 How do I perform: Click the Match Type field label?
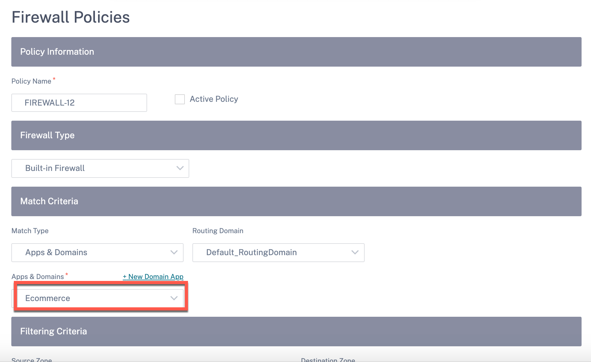tap(30, 231)
